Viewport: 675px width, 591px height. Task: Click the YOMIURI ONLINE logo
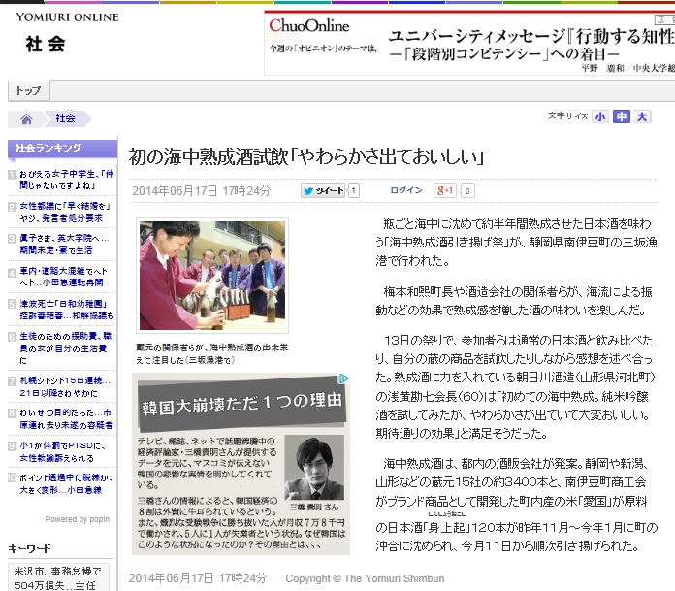pos(67,17)
